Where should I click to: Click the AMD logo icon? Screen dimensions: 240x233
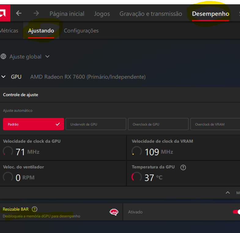[x=5, y=13]
